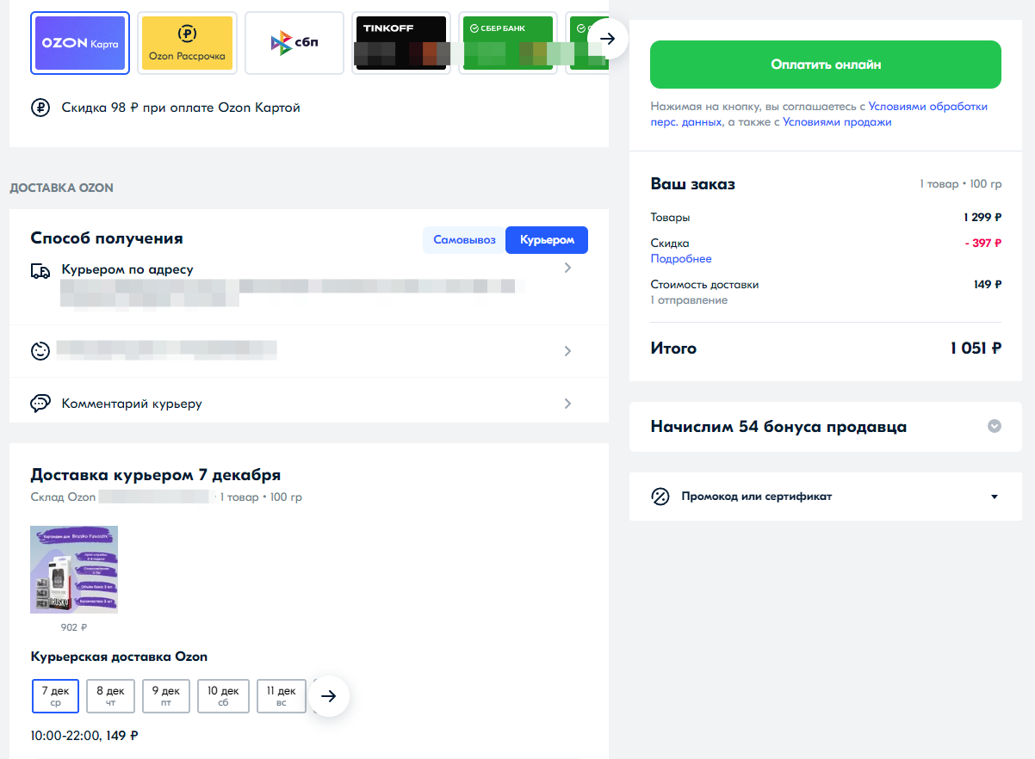Viewport: 1035px width, 759px height.
Task: Expand the courier address chevron
Action: coord(567,268)
